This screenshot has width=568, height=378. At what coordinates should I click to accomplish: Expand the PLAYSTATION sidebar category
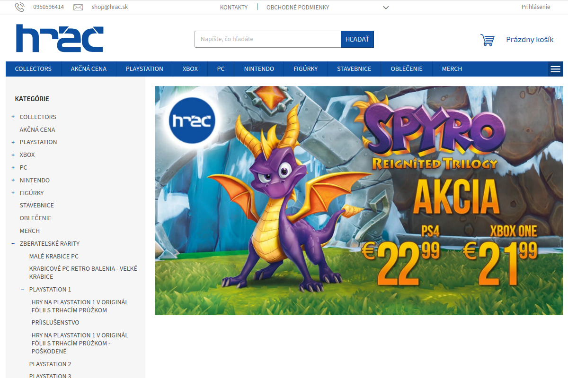(13, 142)
